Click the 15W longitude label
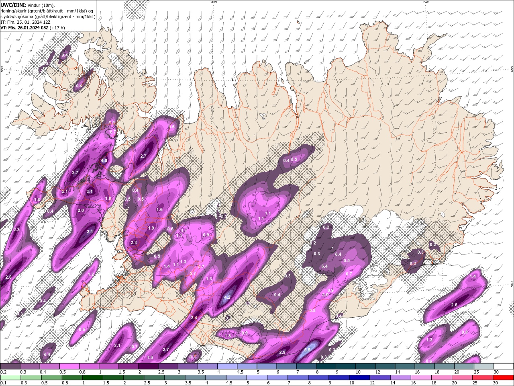 pyautogui.click(x=425, y=2)
